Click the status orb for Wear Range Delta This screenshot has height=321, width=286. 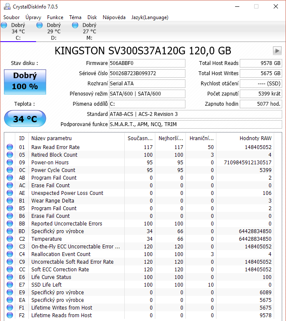coord(10,200)
